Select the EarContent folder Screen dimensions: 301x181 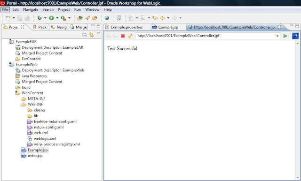(x=31, y=59)
